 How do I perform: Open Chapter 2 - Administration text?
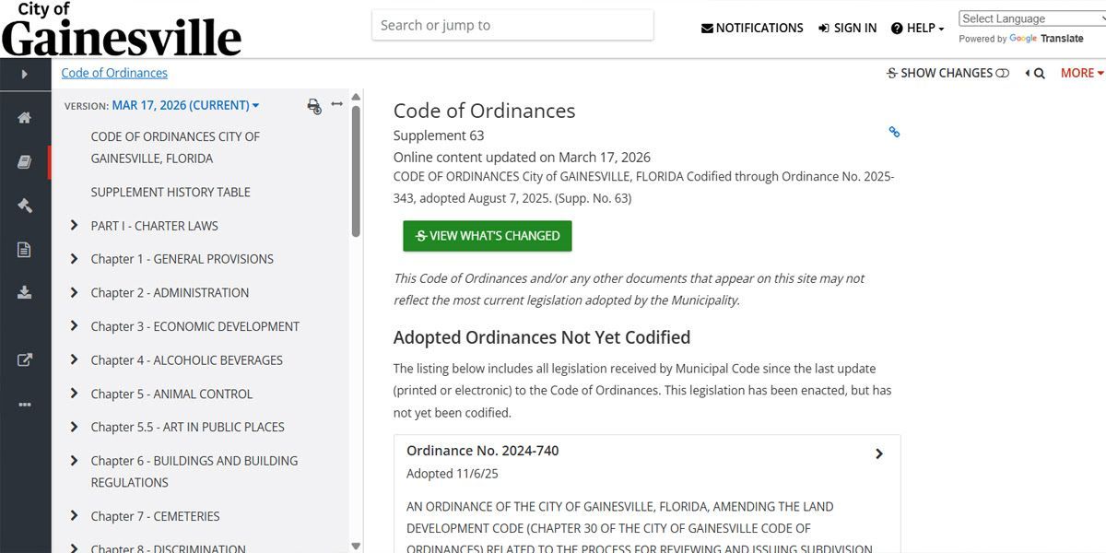point(170,293)
